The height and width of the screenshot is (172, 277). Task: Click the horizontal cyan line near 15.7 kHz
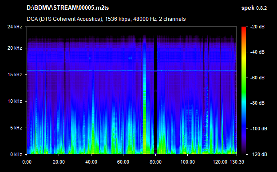[x=131, y=71]
